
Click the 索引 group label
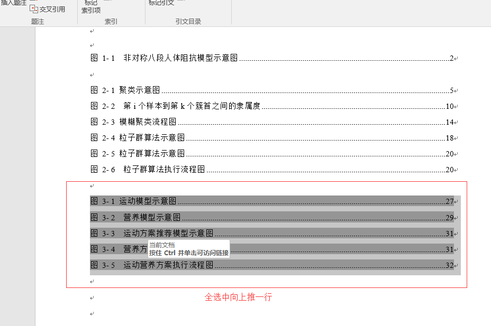[111, 22]
